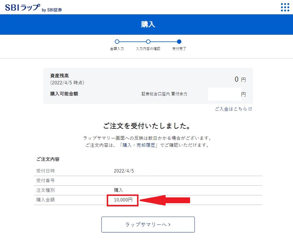Select the 資産残高 label
Image resolution: width=293 pixels, height=240 pixels.
point(59,76)
